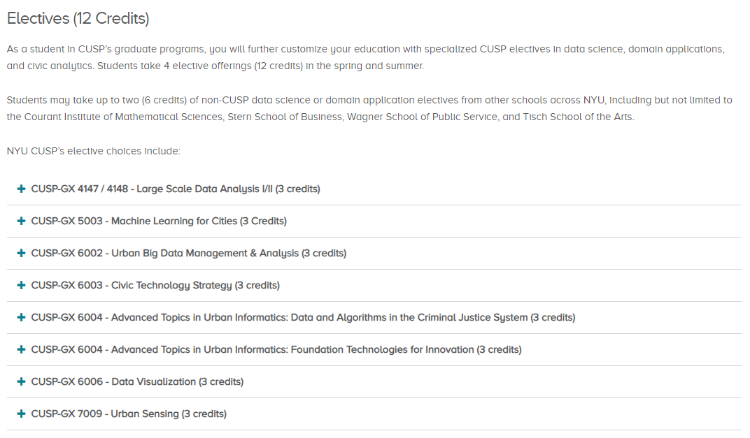Click the plus icon by Civic Technology Strategy

coord(21,285)
